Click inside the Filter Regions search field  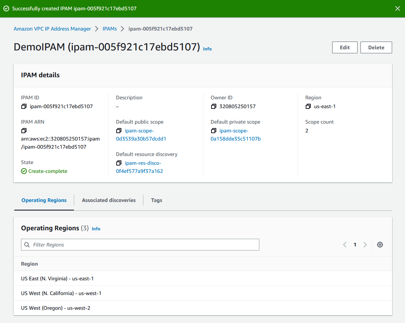140,244
